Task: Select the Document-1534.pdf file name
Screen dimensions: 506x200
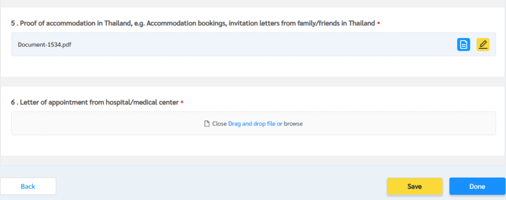Action: coord(44,44)
